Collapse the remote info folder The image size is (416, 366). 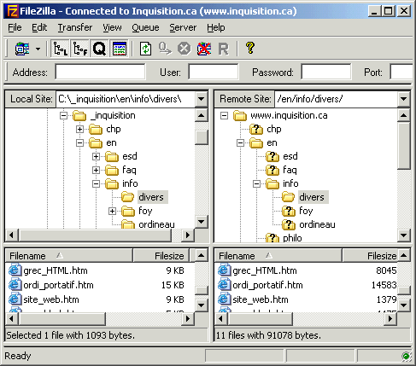coord(256,183)
